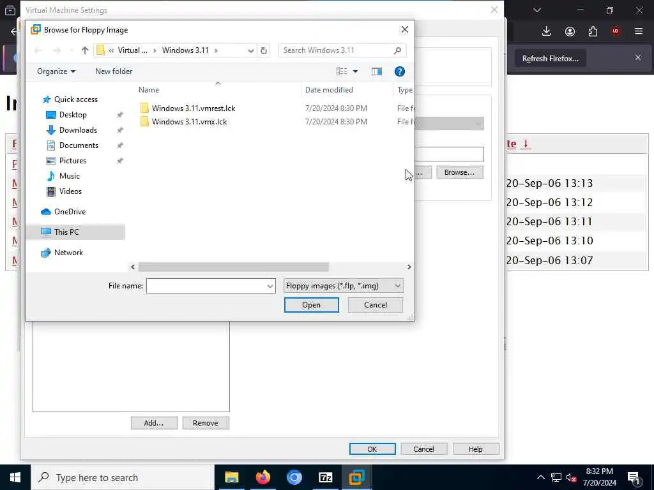Screen dimensions: 654x490
Task: Select the Windows 3.11.vmx.lck folder
Action: [x=189, y=122]
